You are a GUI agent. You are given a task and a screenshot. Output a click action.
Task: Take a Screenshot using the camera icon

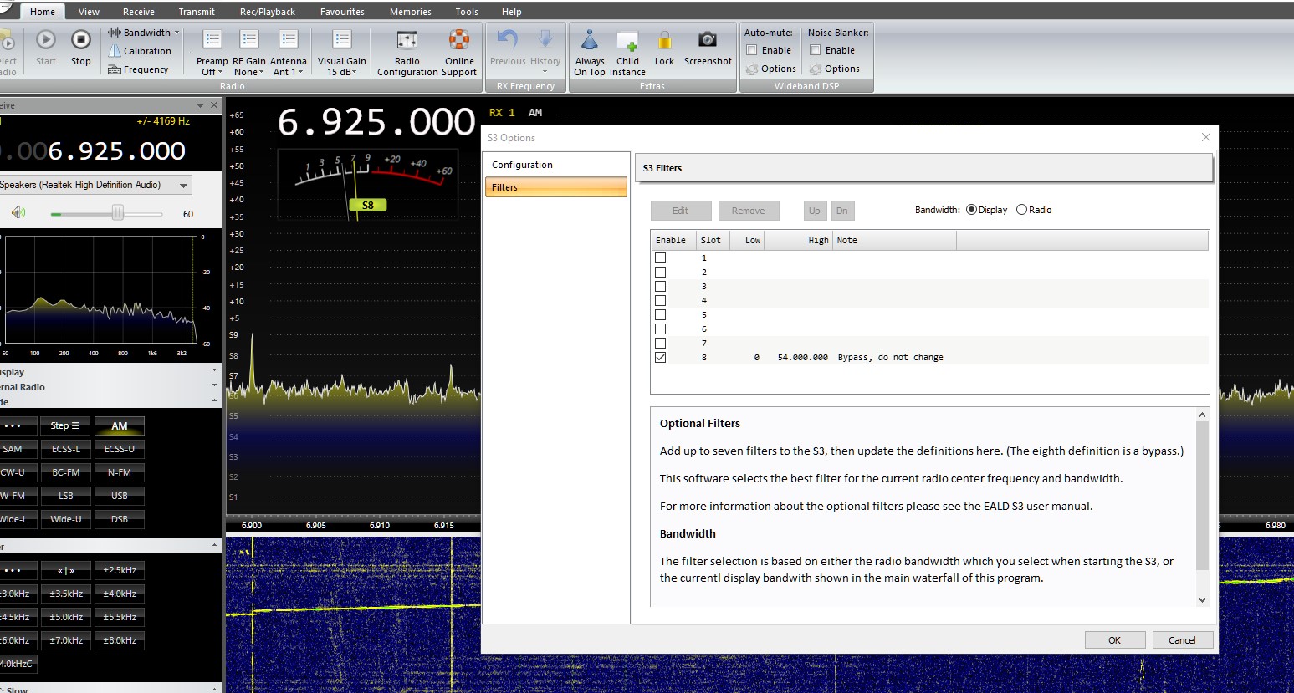click(707, 40)
